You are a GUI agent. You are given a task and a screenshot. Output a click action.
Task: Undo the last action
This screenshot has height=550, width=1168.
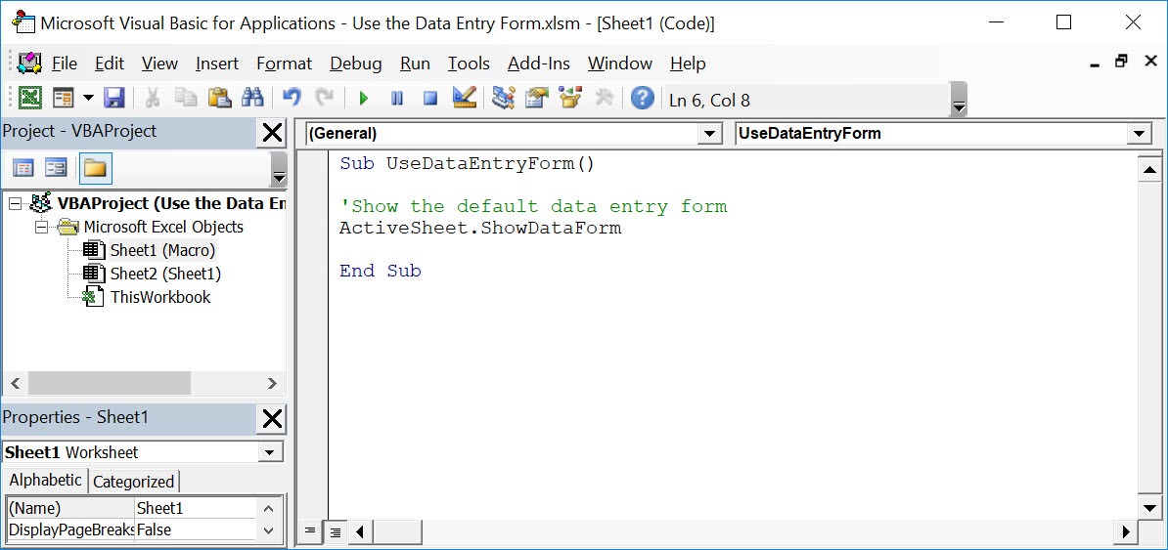point(292,98)
